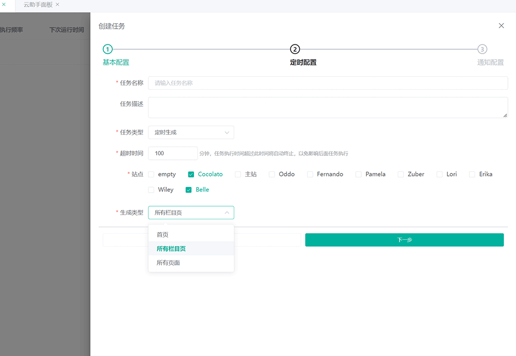Close the 创建任务 dialog with the X icon

coord(501,26)
